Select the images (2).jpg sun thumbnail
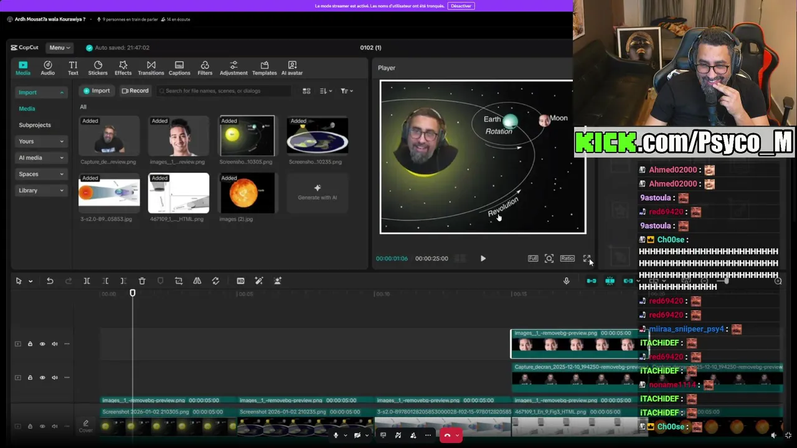Viewport: 797px width, 448px height. (x=248, y=194)
